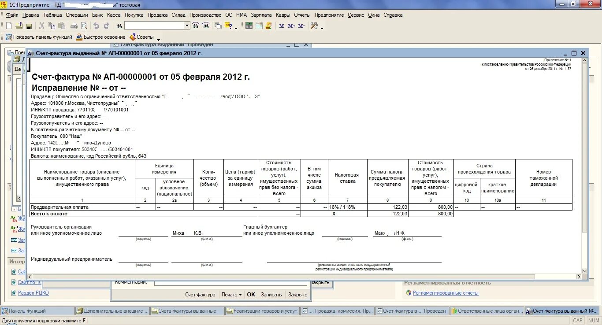The height and width of the screenshot is (325, 602).
Task: Open the Раздел РЦКО link
Action: 33,293
